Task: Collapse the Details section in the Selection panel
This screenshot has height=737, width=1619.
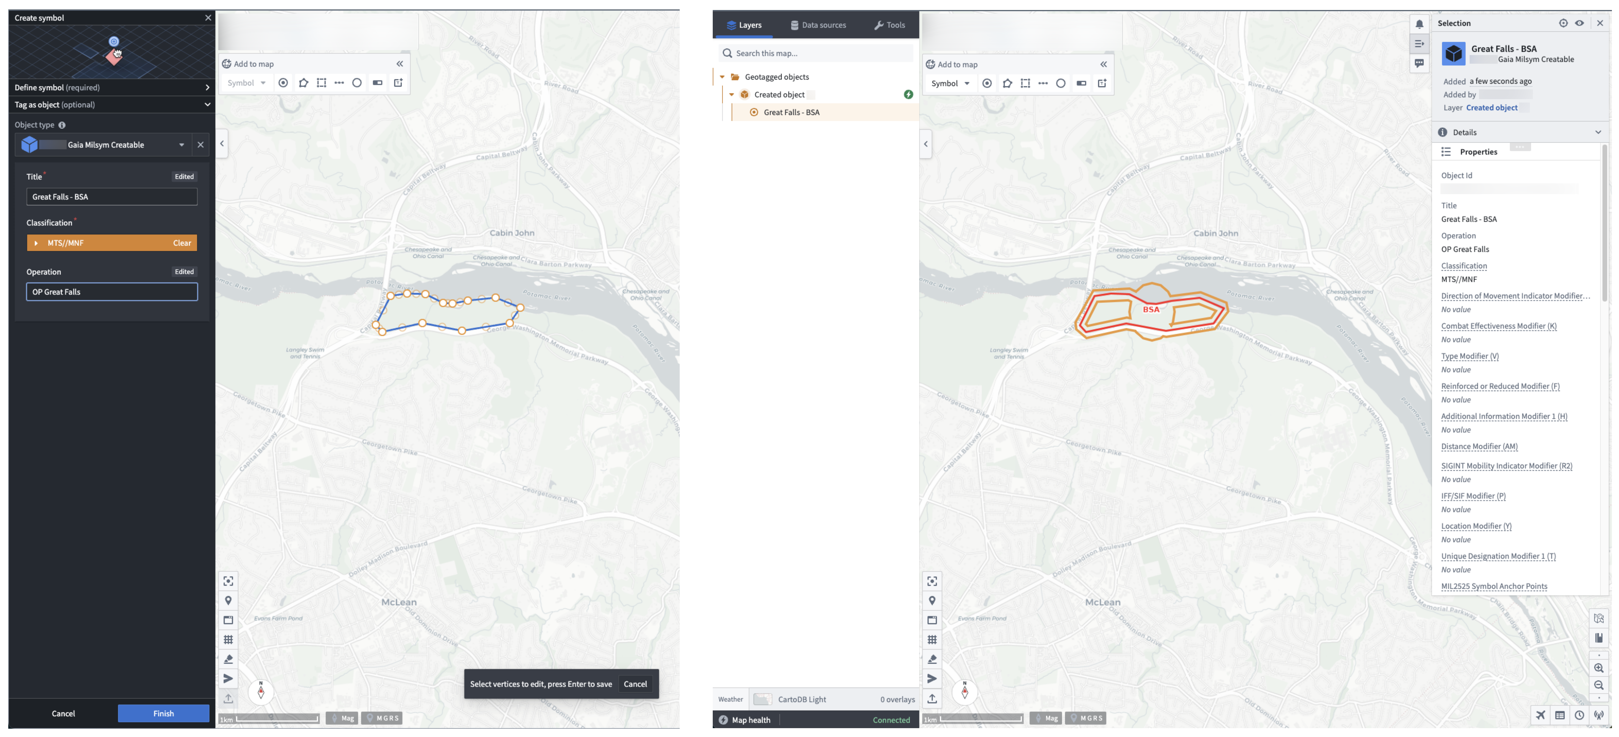Action: [x=1598, y=132]
